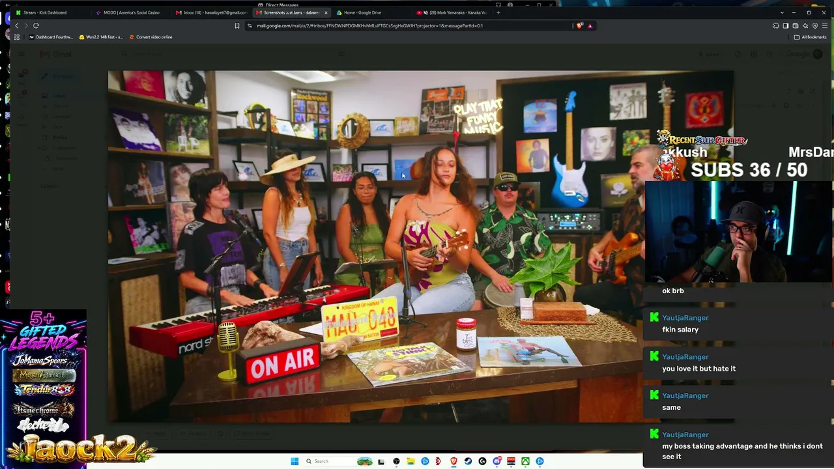Switch to the Gmail Inbox (18) tab
The width and height of the screenshot is (834, 469).
(212, 12)
